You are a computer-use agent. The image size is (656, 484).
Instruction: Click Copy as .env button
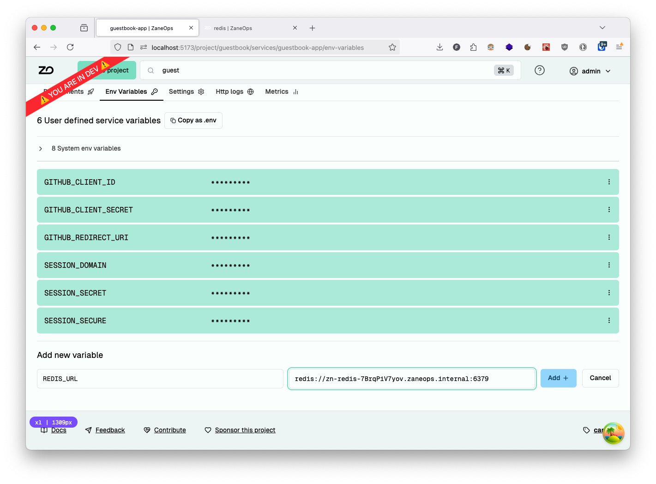click(x=193, y=121)
